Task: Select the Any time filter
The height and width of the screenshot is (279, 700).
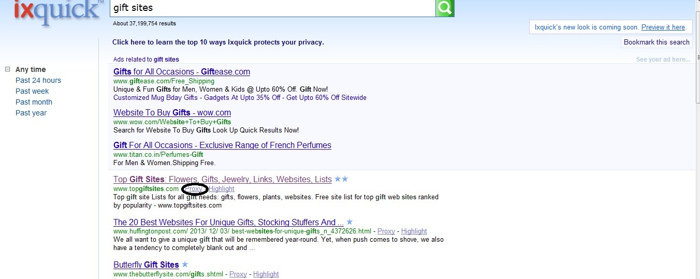Action: click(31, 69)
